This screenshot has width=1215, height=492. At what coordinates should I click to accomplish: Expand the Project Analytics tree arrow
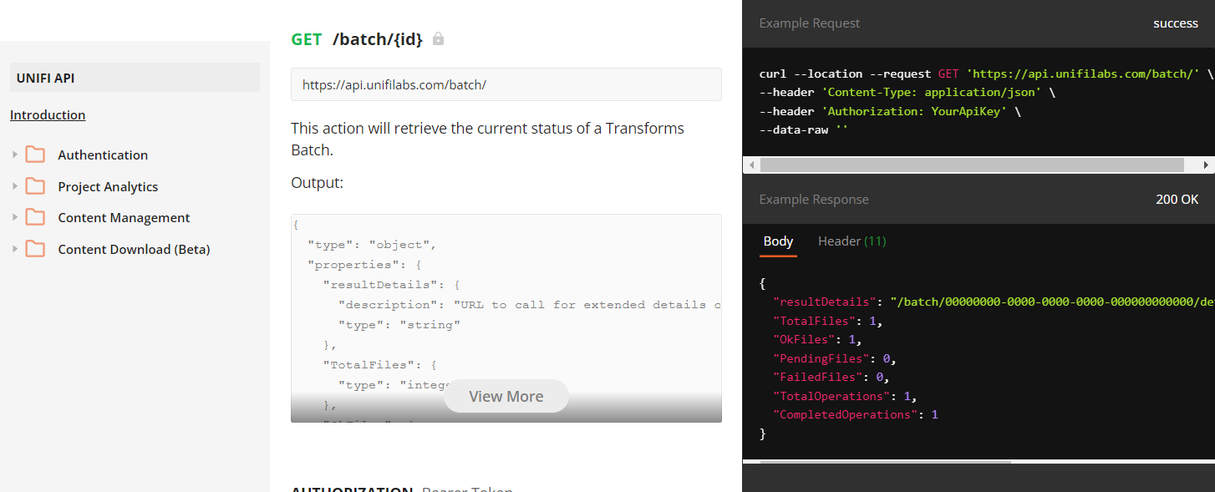tap(15, 186)
